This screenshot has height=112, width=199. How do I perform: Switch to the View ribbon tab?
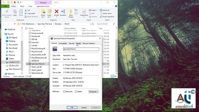pos(30,6)
